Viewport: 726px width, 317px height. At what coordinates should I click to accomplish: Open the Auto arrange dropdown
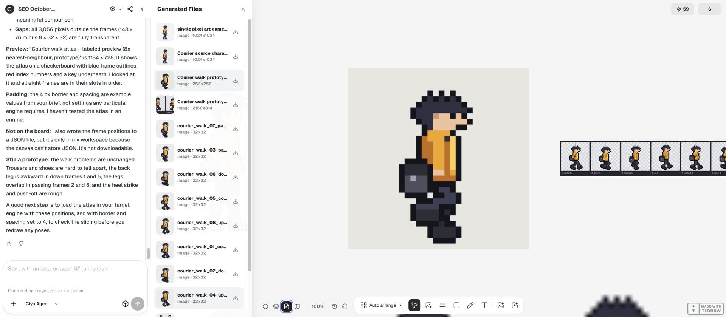pyautogui.click(x=381, y=305)
